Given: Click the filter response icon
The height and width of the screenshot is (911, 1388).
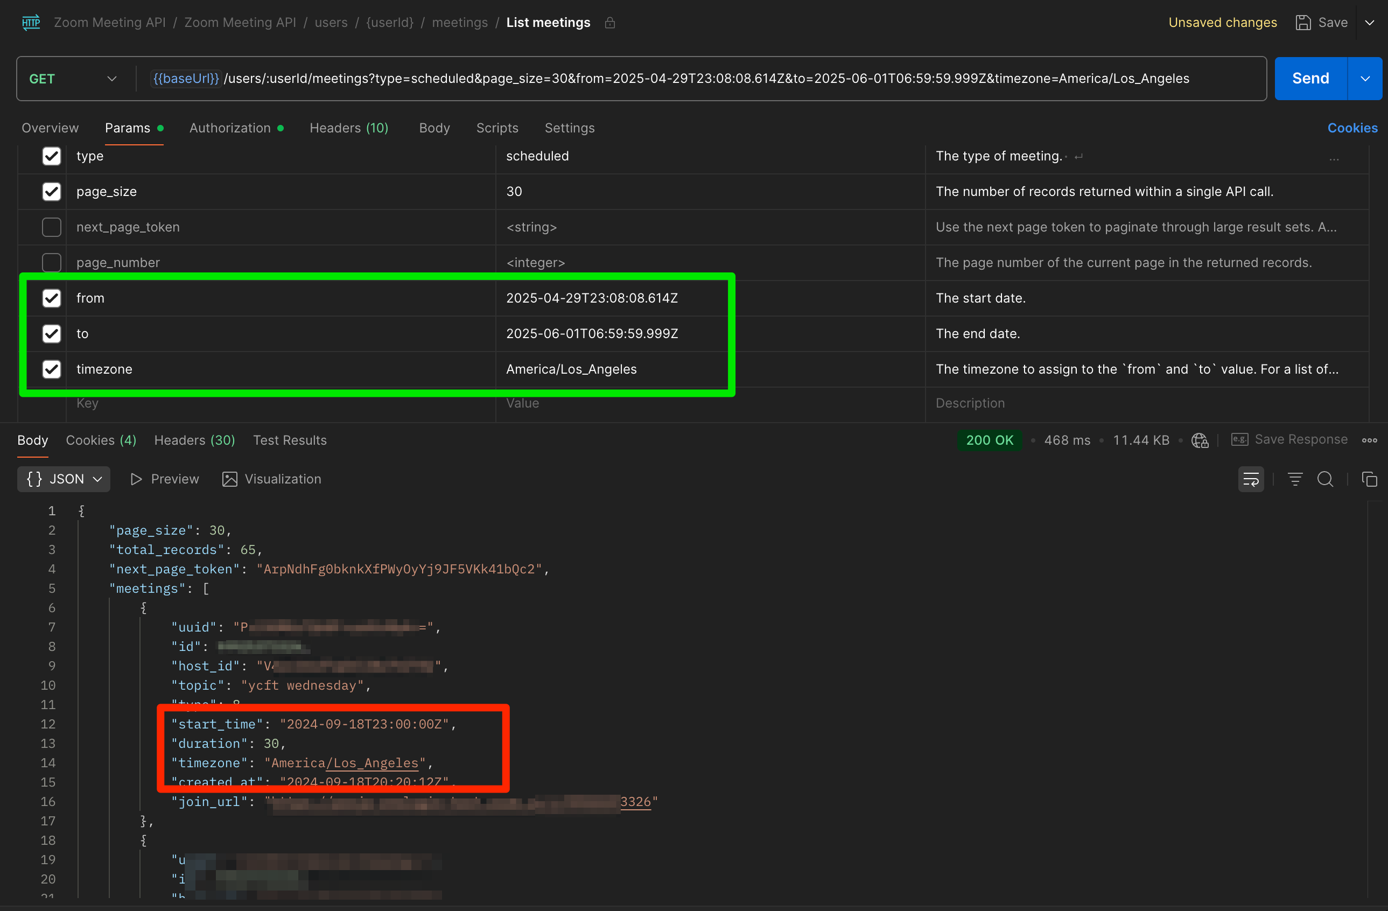Looking at the screenshot, I should point(1295,479).
